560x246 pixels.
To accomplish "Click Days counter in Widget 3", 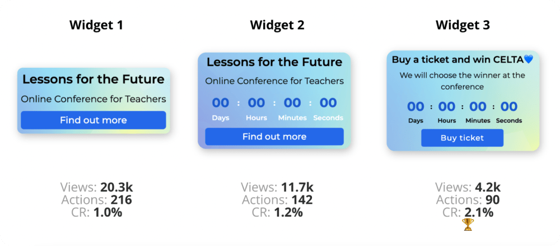I will (x=416, y=106).
